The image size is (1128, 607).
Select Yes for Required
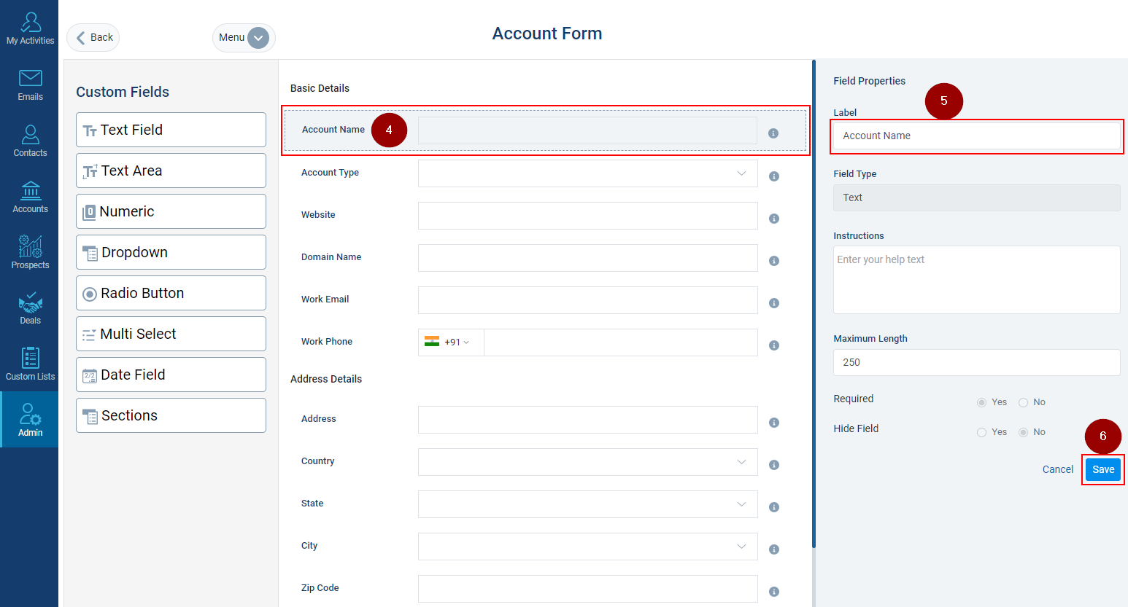point(982,402)
